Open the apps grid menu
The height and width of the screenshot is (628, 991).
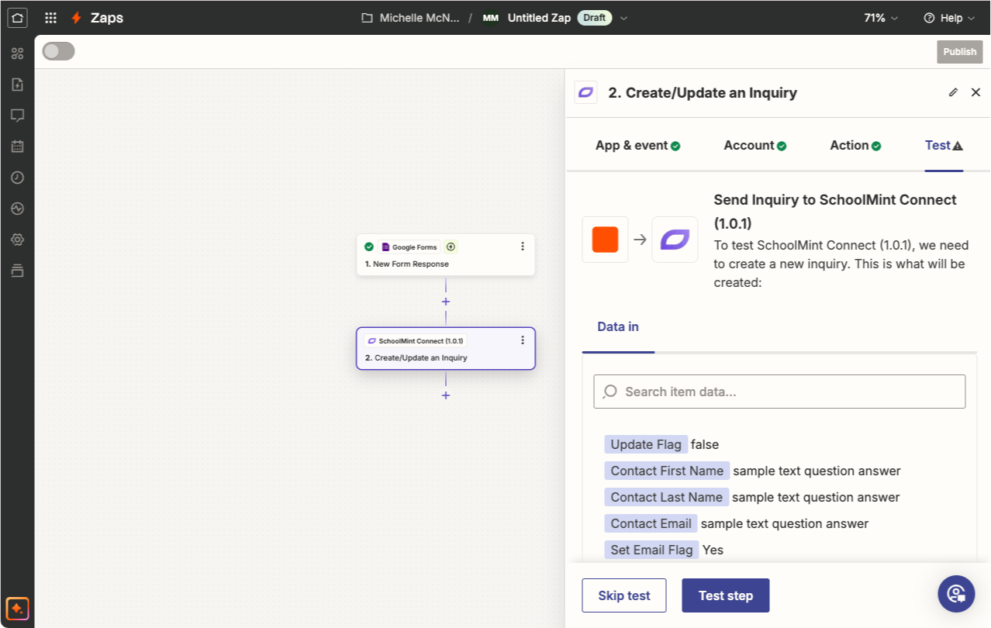pos(50,18)
